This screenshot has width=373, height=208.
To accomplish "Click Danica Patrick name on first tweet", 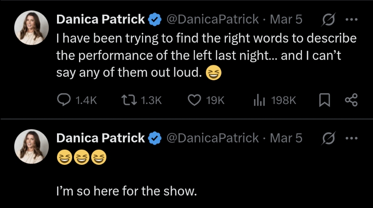I will click(101, 19).
